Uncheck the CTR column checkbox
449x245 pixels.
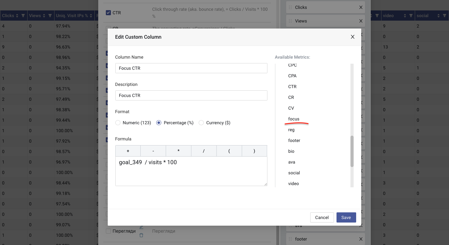click(x=108, y=13)
